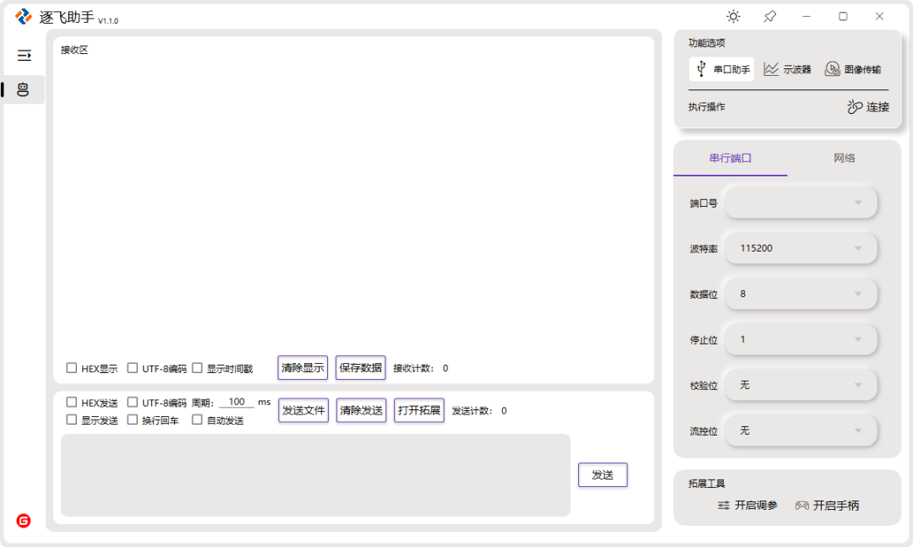The height and width of the screenshot is (547, 913).
Task: Switch to 图像传输 image transmission mode
Action: tap(856, 69)
